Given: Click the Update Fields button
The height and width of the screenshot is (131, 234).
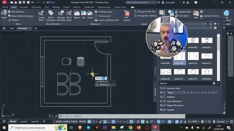Looking at the screenshot, I should 183,12.
